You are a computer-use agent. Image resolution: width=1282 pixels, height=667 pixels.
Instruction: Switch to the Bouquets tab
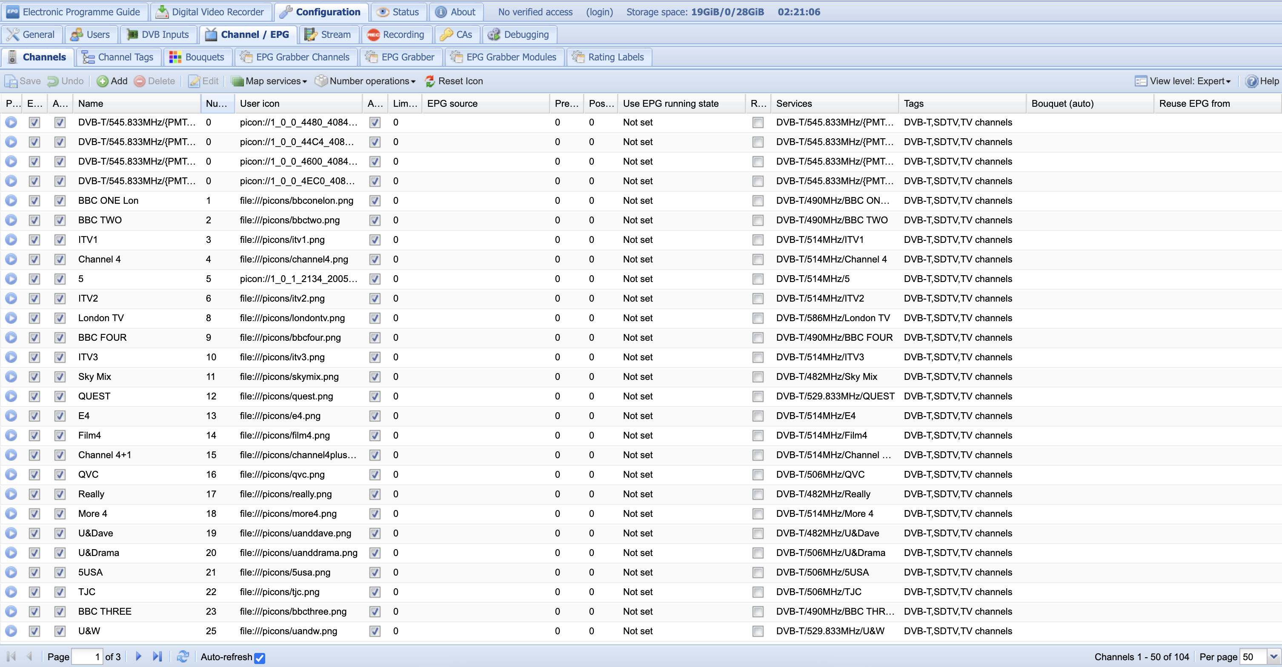(197, 57)
